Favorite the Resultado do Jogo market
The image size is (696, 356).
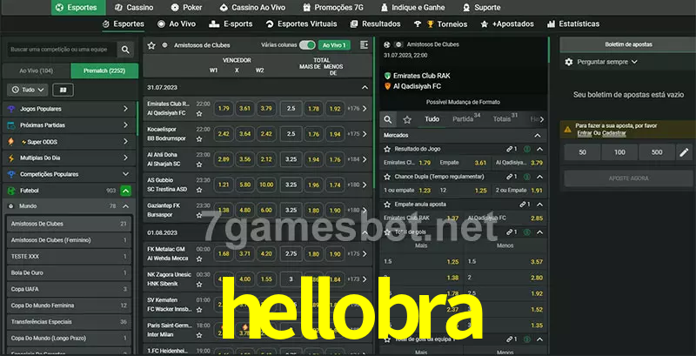(387, 149)
